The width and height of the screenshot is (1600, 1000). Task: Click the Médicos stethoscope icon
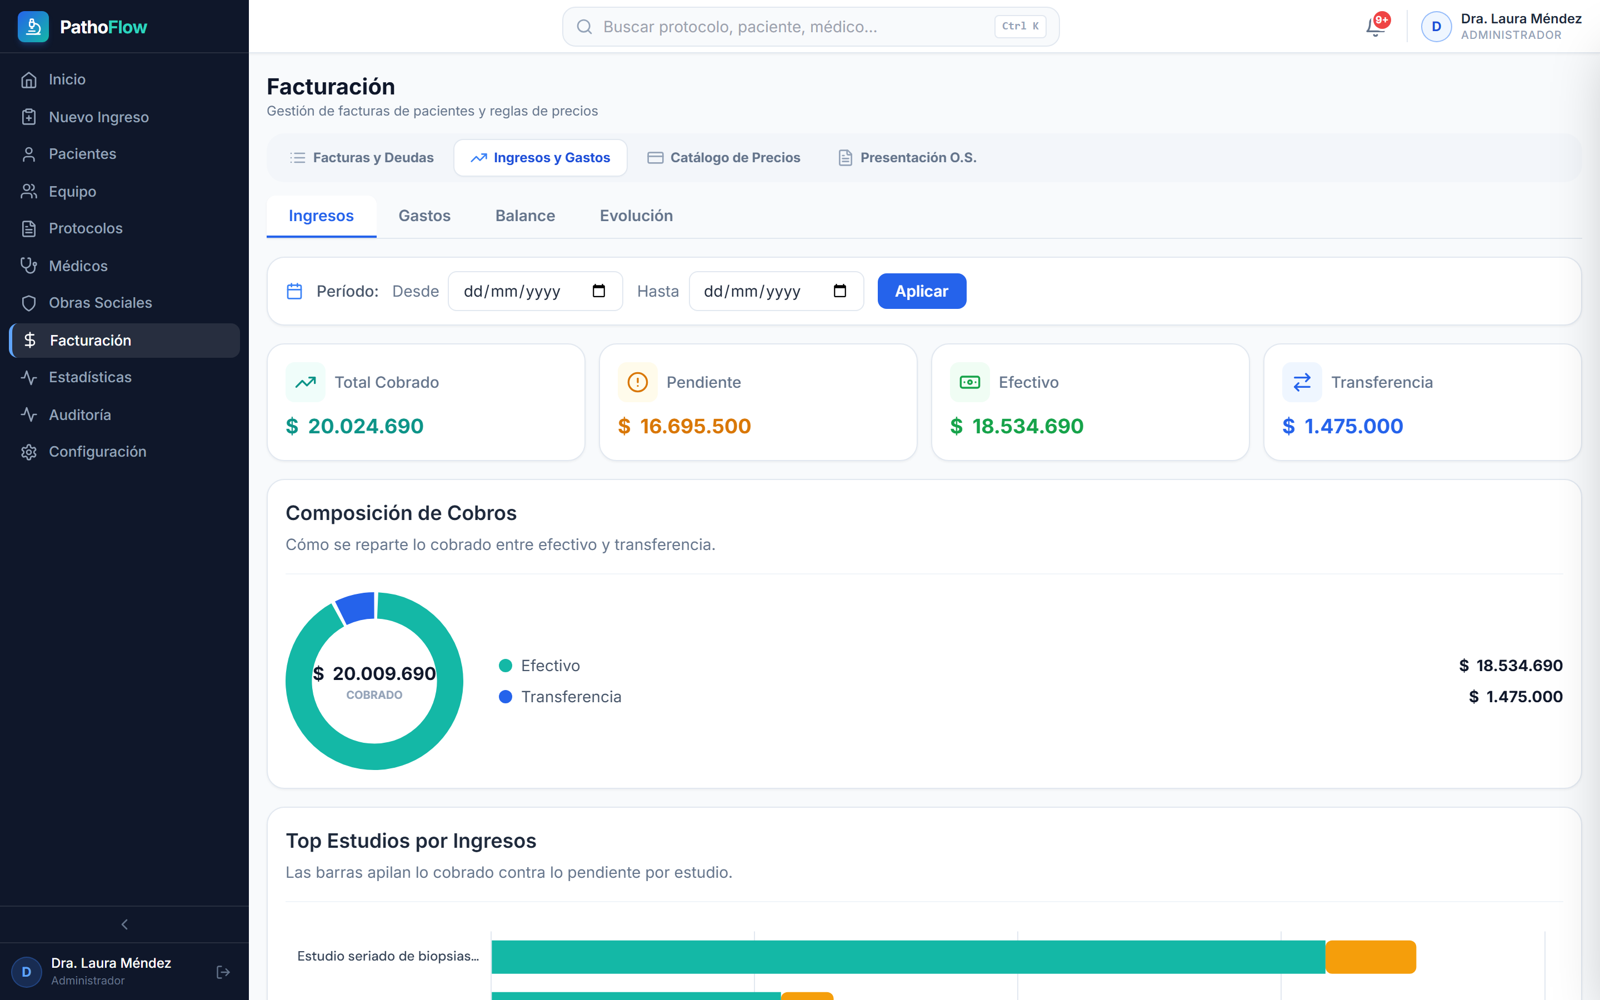click(x=28, y=266)
